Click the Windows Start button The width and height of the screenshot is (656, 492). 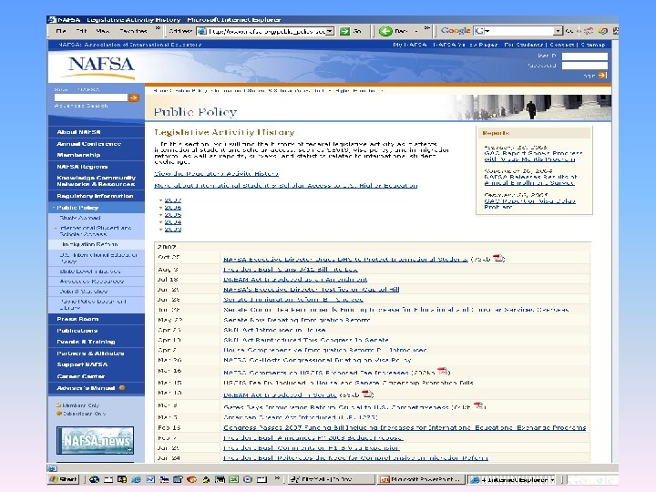click(x=64, y=479)
